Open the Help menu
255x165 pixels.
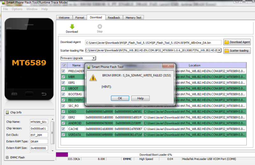tap(45, 9)
